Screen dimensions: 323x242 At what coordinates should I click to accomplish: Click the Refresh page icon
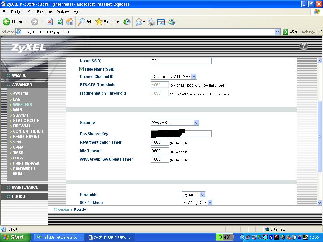pyautogui.click(x=60, y=22)
